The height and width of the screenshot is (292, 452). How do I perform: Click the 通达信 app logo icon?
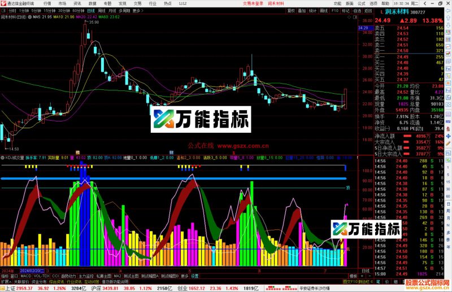point(3,3)
